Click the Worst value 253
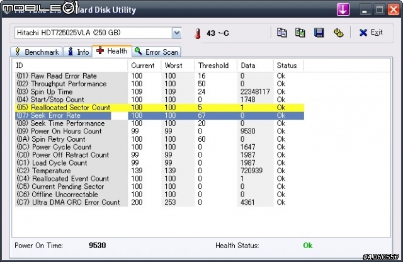403x262 pixels. 170,202
